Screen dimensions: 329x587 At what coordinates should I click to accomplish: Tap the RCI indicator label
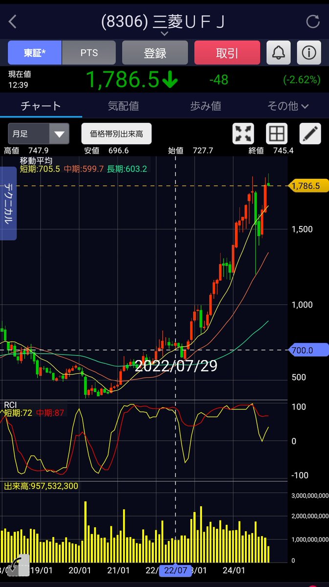pos(10,405)
